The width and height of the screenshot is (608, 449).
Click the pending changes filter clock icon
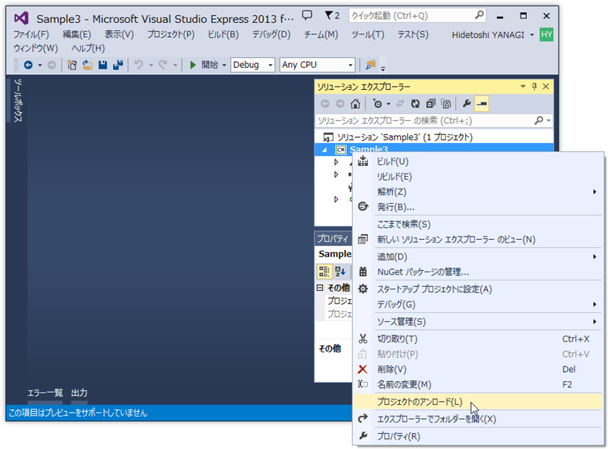coord(377,103)
